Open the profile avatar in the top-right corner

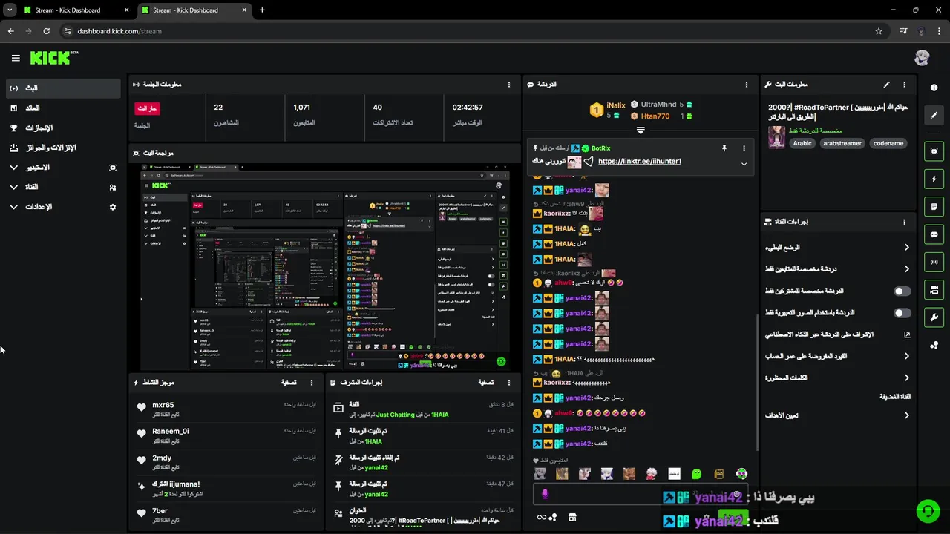[922, 58]
